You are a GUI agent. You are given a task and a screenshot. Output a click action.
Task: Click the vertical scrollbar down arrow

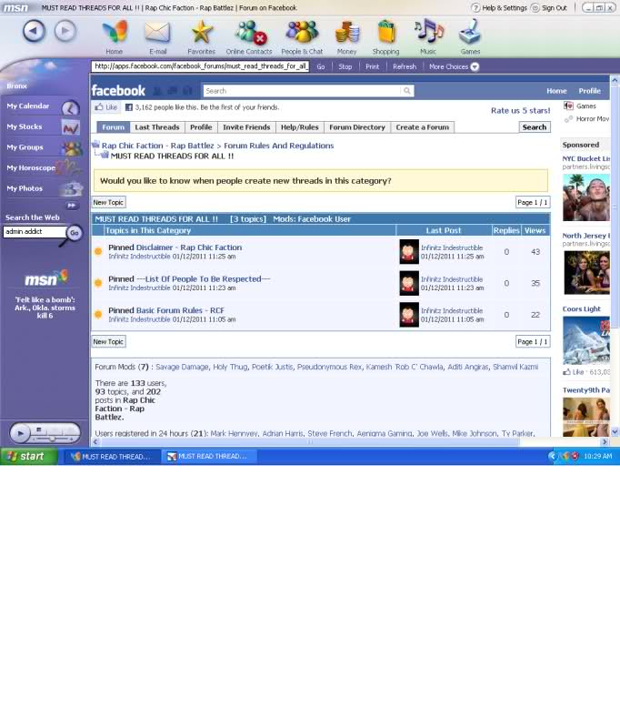(615, 431)
